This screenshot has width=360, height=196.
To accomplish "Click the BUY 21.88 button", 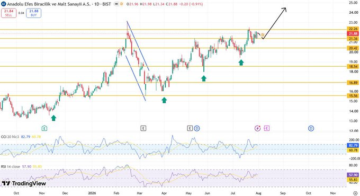I will point(33,13).
